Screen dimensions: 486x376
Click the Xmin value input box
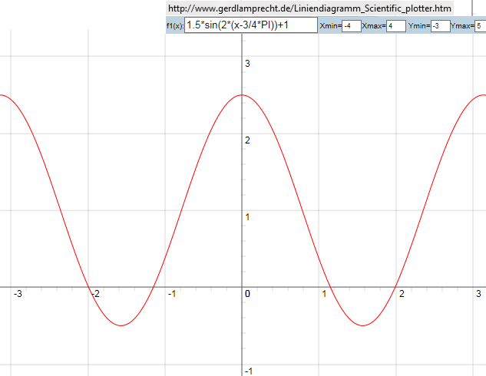351,26
